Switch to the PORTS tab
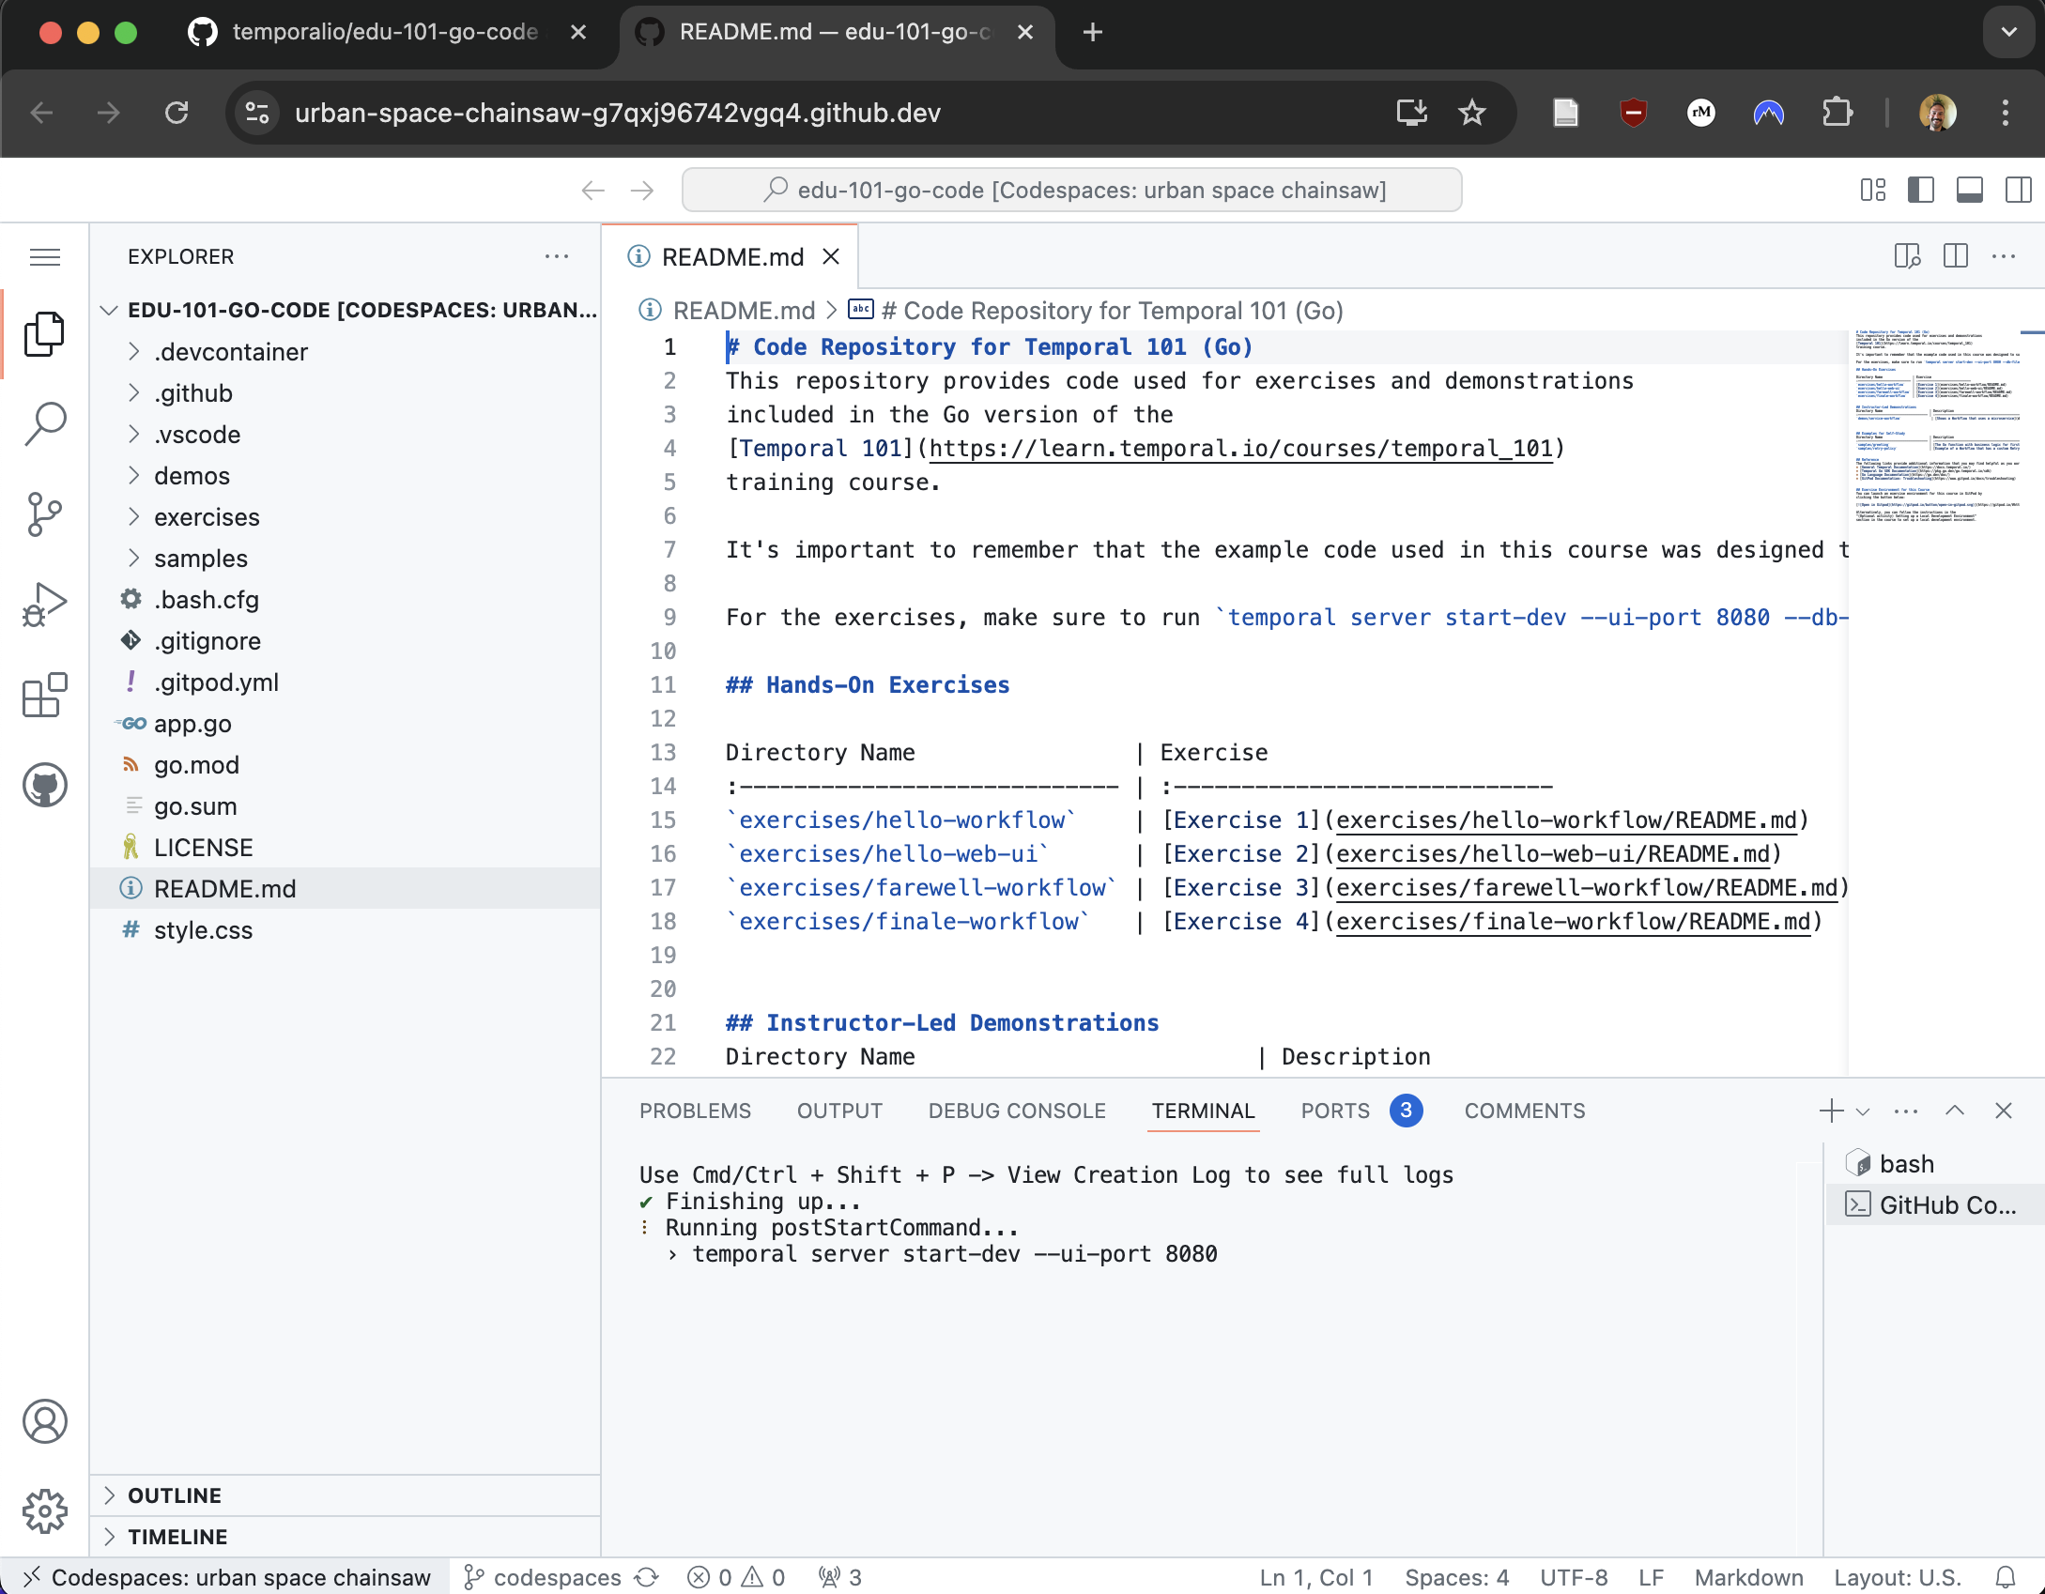The image size is (2045, 1594). pos(1334,1111)
